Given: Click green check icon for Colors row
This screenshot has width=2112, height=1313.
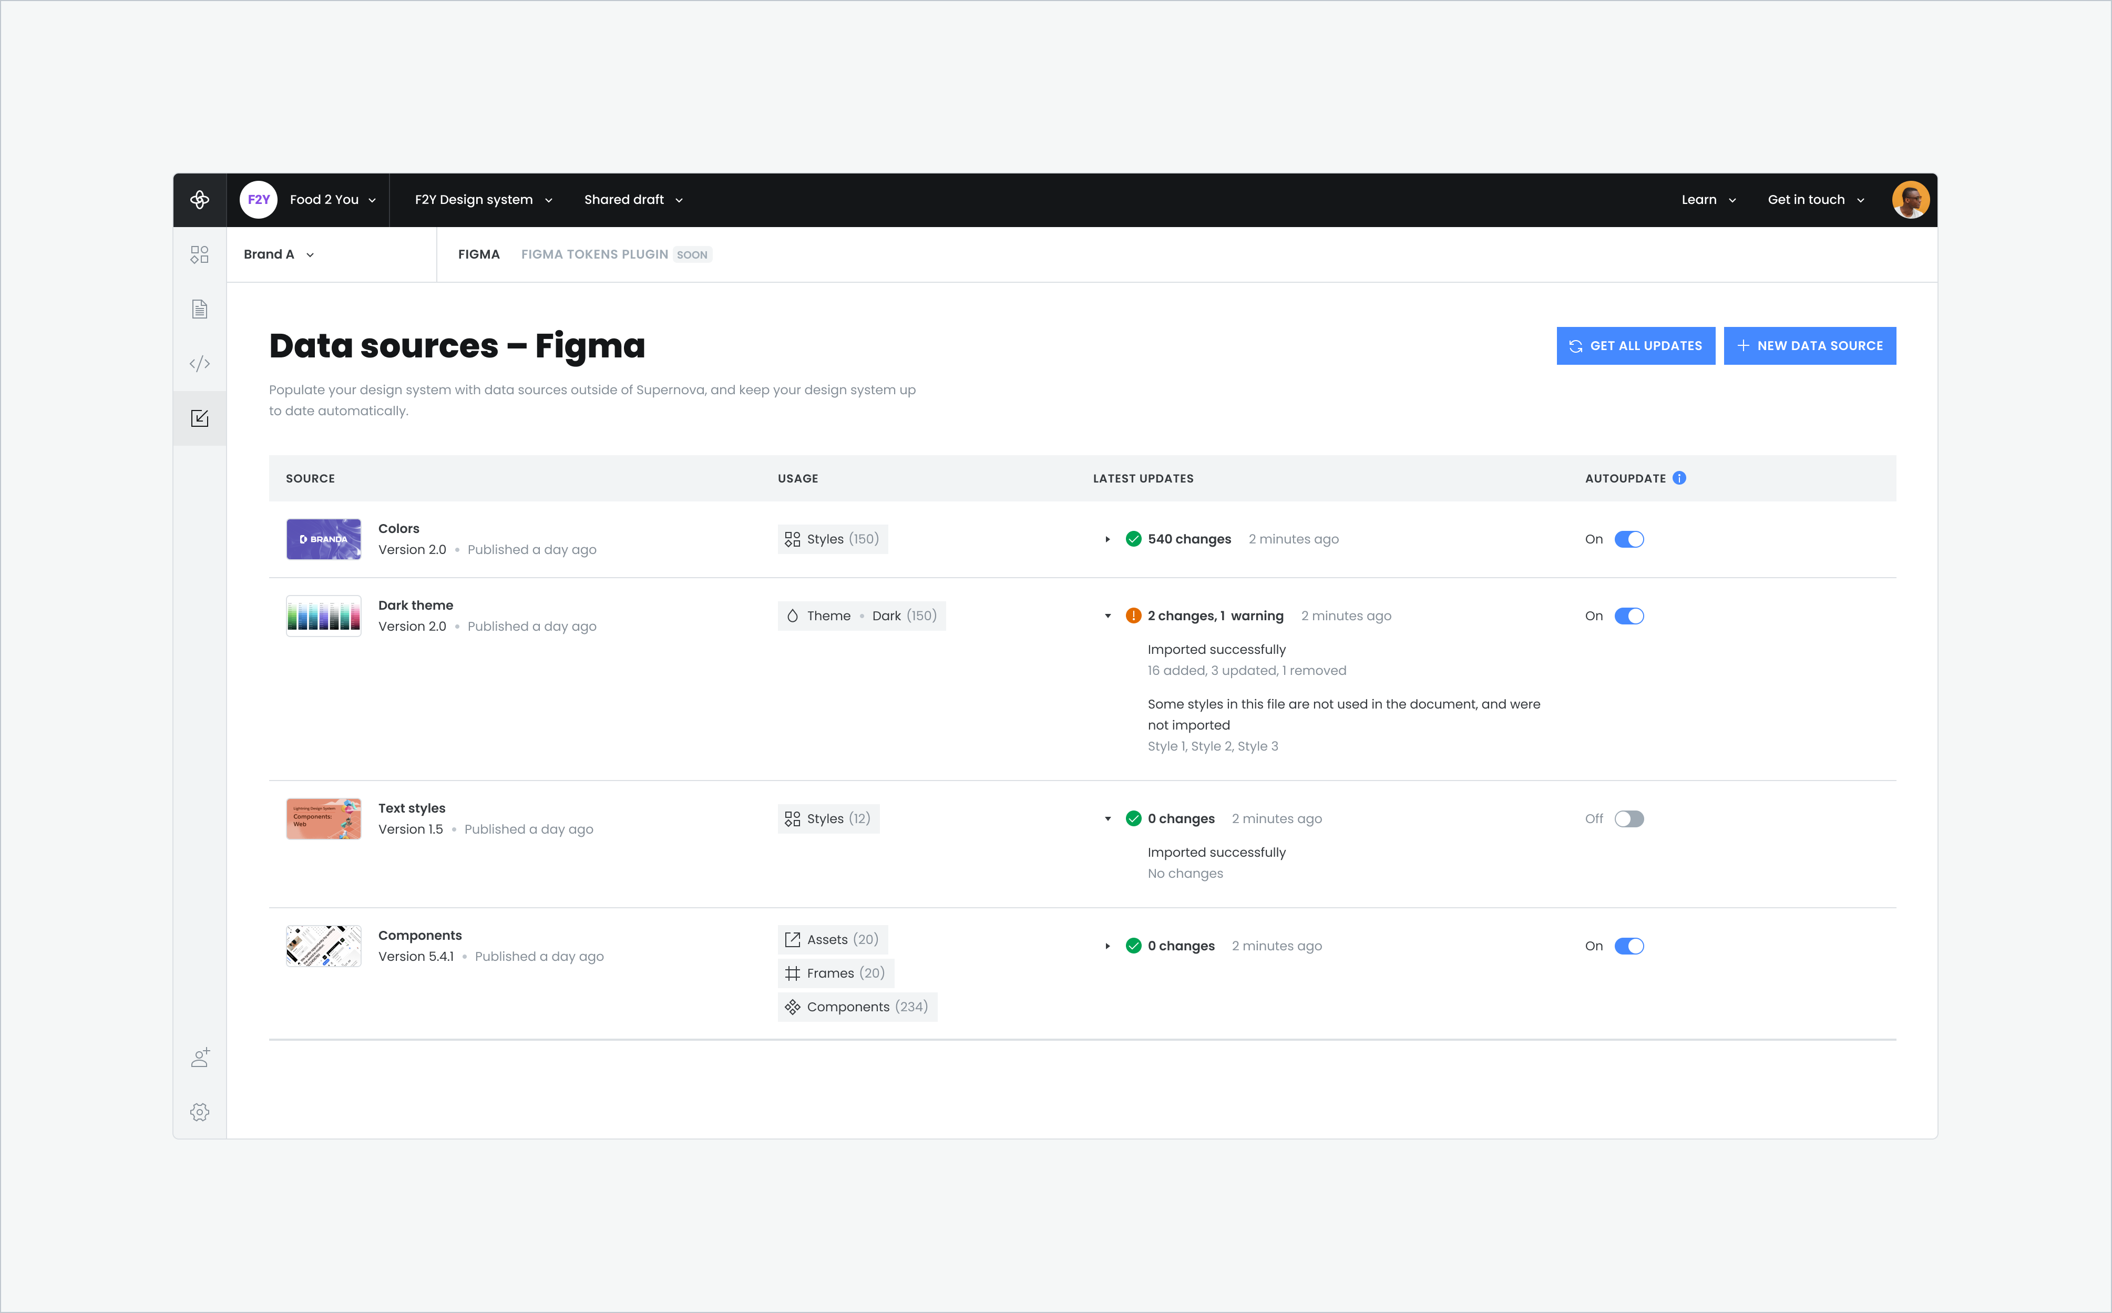Looking at the screenshot, I should pyautogui.click(x=1133, y=538).
